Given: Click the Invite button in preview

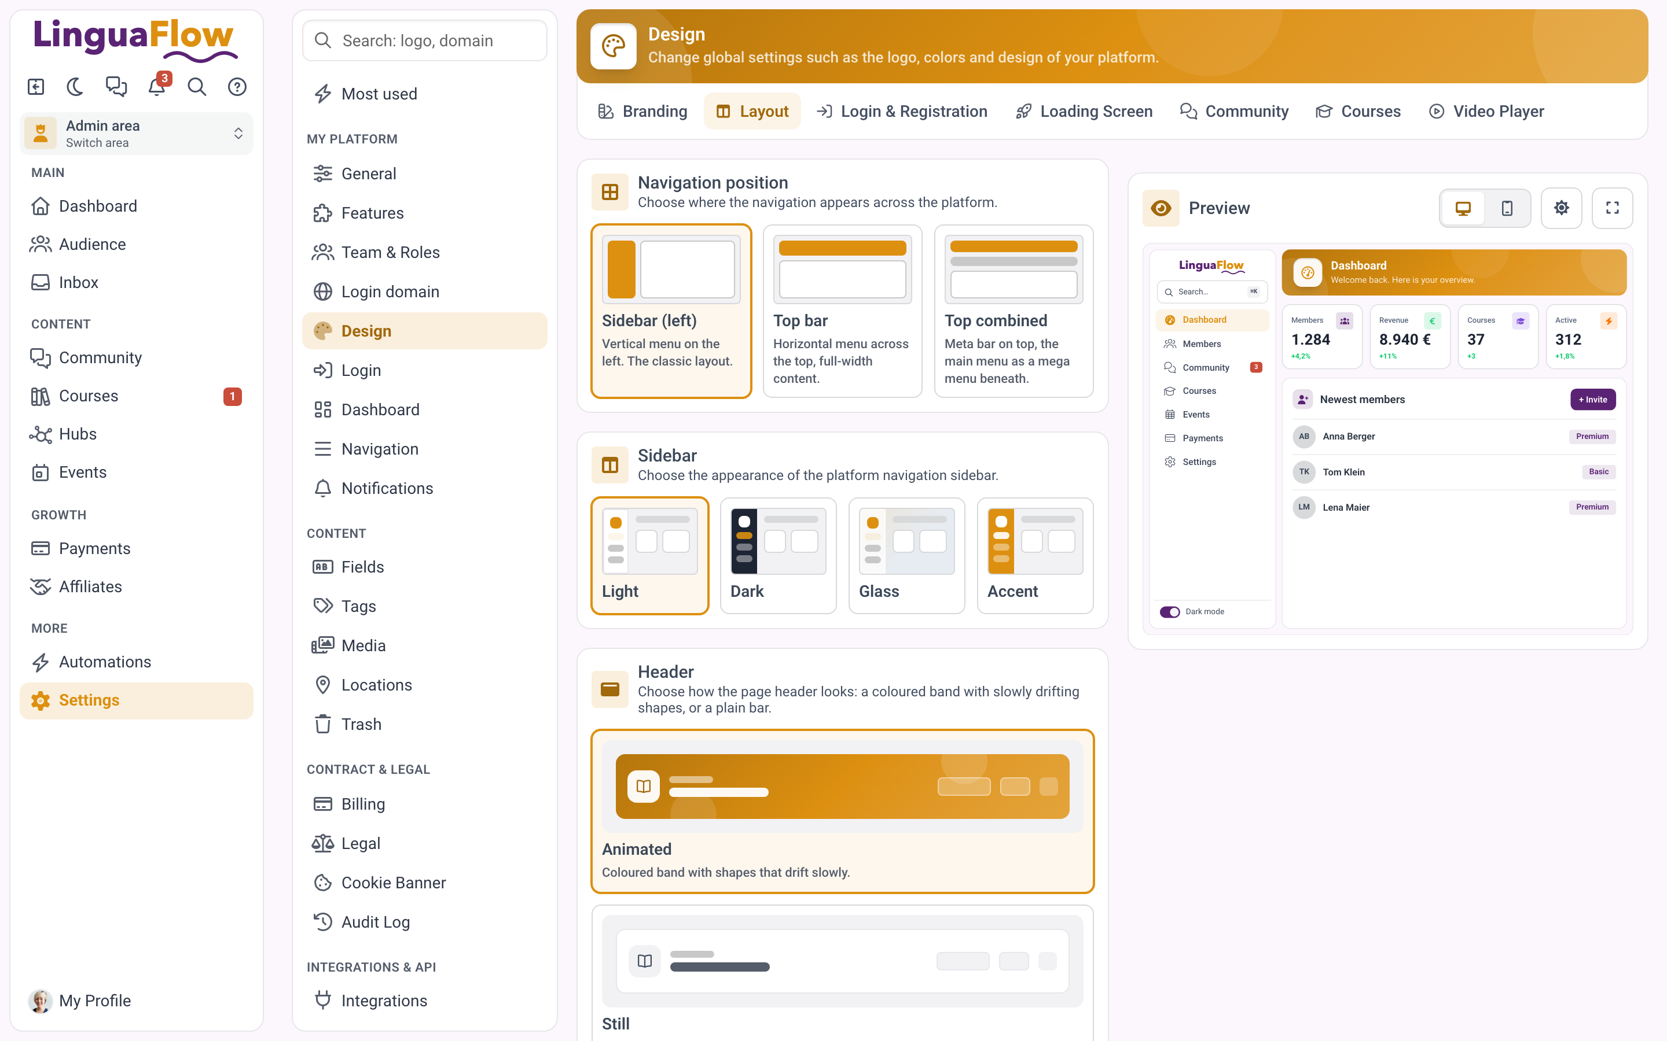Looking at the screenshot, I should coord(1592,399).
